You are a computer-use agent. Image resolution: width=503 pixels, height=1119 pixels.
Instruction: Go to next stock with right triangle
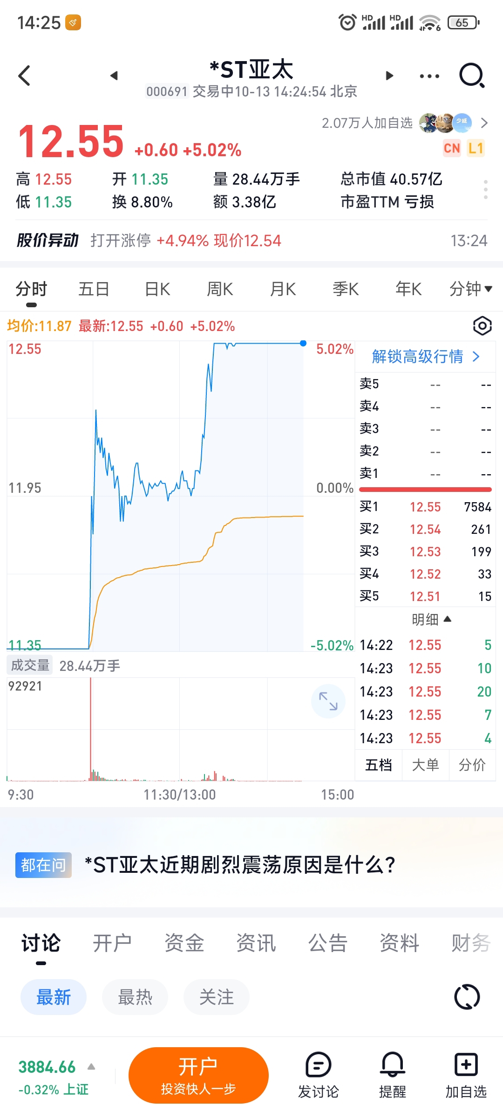389,76
